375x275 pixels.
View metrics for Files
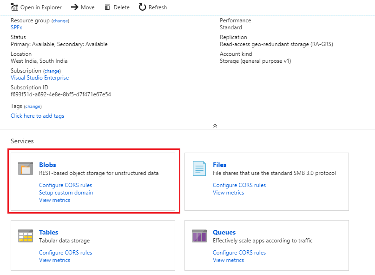pyautogui.click(x=228, y=193)
